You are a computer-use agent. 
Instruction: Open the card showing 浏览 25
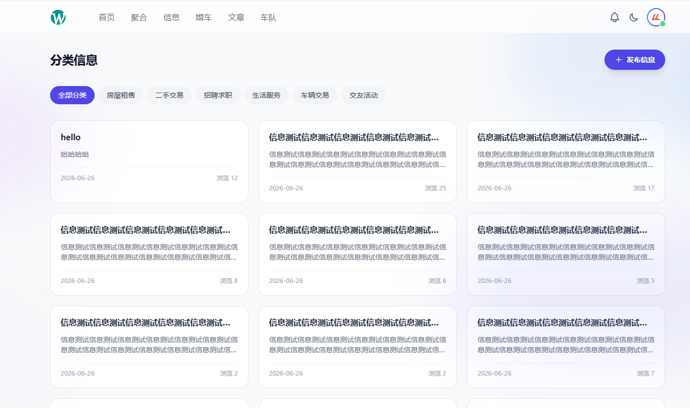(358, 161)
